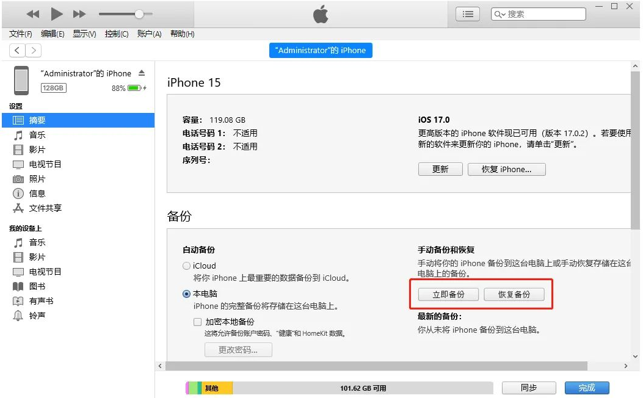Screen dimensions: 643x398
Task: Click the back navigation chevron
Action: click(x=16, y=50)
